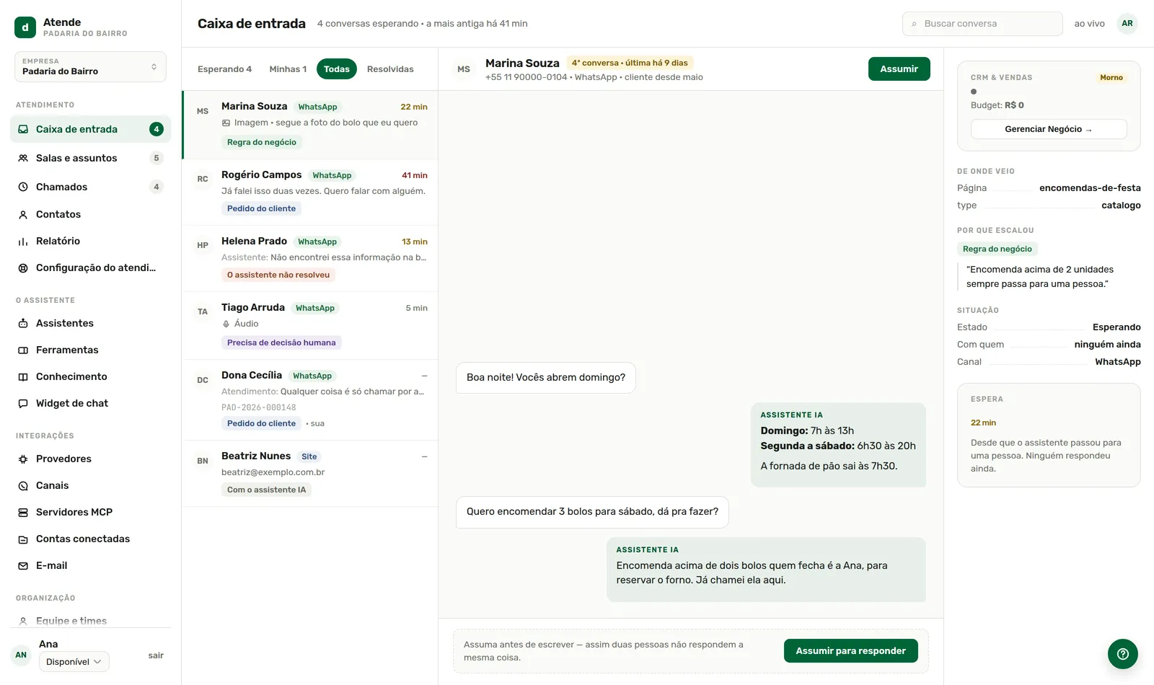
Task: Open Chamados clock icon
Action: coord(23,187)
